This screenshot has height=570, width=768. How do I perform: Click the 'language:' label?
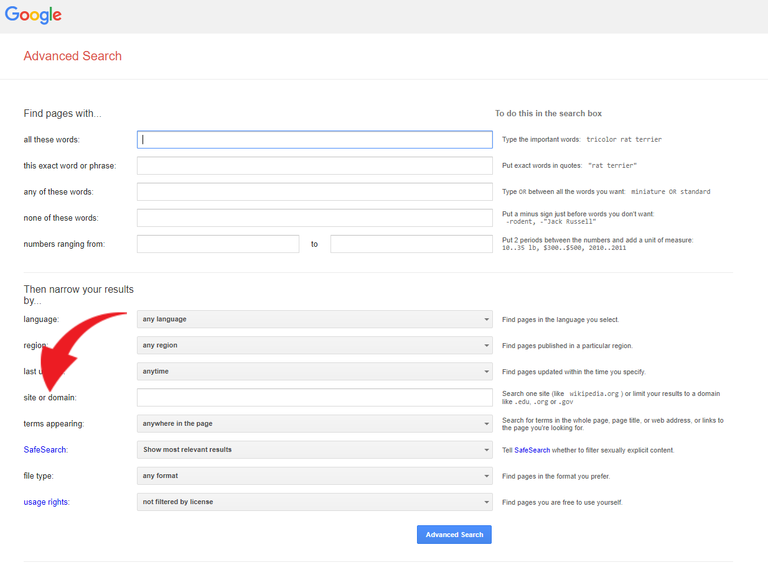pos(41,319)
